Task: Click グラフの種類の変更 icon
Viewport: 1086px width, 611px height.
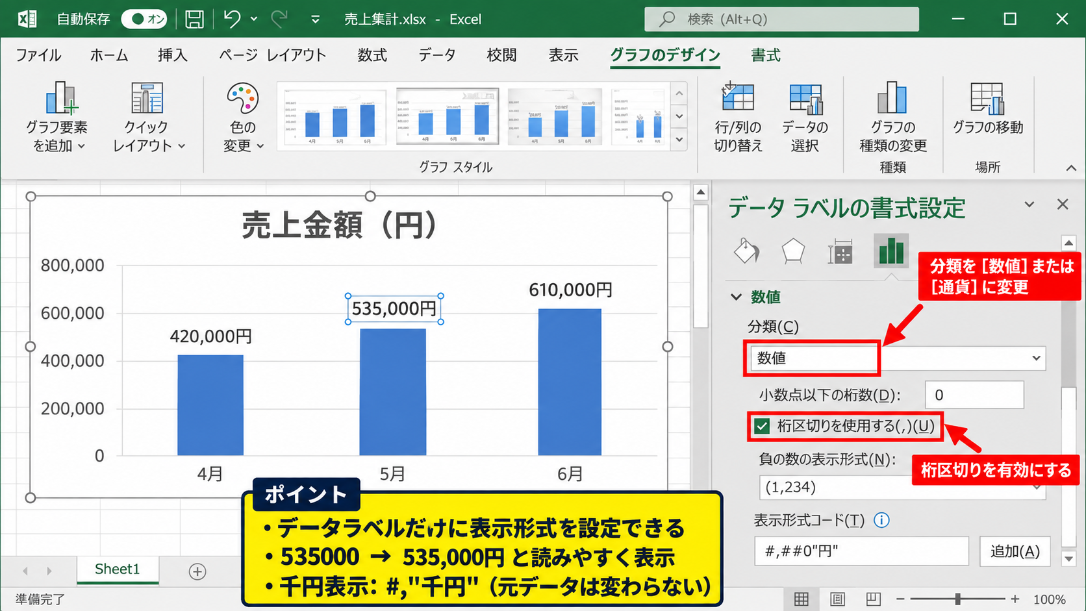Action: (x=893, y=117)
